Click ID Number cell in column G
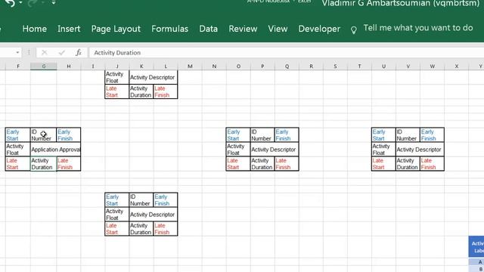The width and height of the screenshot is (484, 272). pyautogui.click(x=43, y=135)
